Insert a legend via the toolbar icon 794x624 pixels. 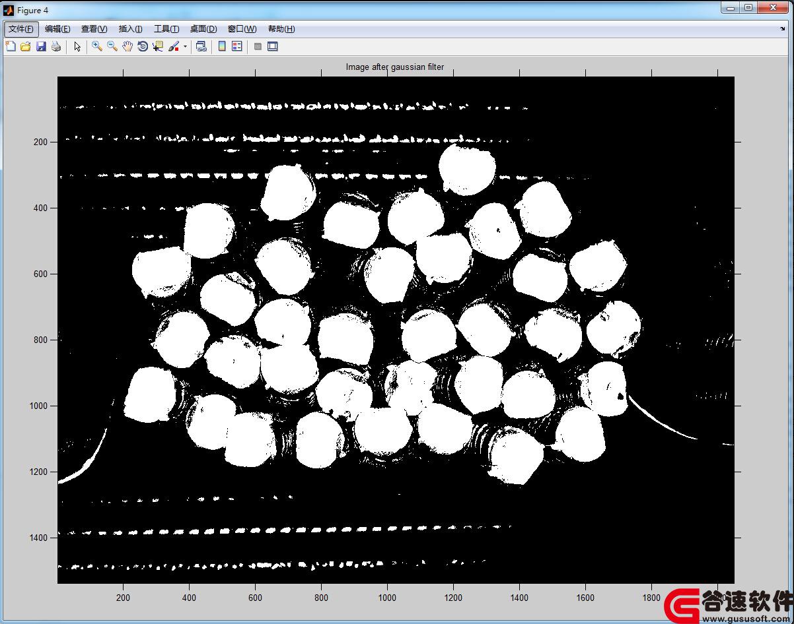point(237,46)
